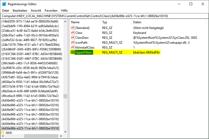This screenshot has height=139, width=209.
Task: Select key {4d36e96a-e325-11ce-bfc1-08002be10318}
Action: pos(30,124)
